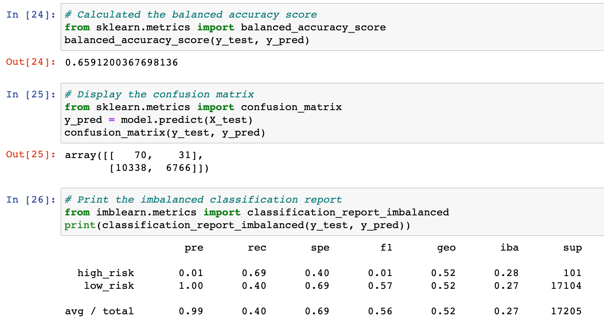Select the output value 0.6591200367698136

coord(122,62)
